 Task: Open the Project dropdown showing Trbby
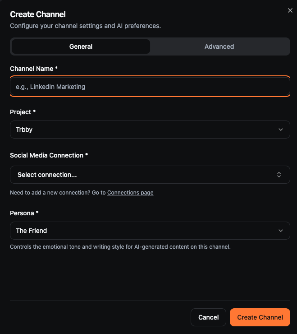(150, 130)
